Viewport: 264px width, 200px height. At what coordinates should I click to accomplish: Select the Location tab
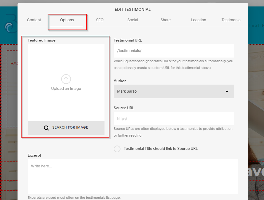click(198, 20)
